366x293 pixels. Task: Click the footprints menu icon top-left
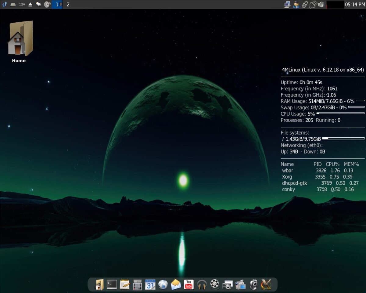click(x=4, y=5)
